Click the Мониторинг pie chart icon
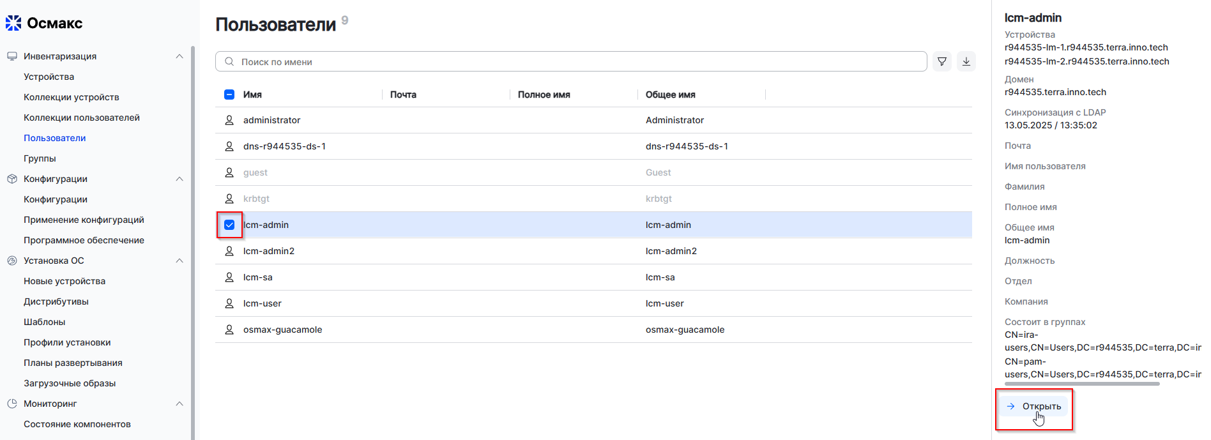 click(11, 404)
